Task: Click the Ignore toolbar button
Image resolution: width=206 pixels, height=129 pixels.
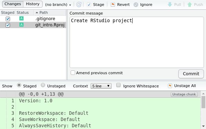Action: point(143,5)
